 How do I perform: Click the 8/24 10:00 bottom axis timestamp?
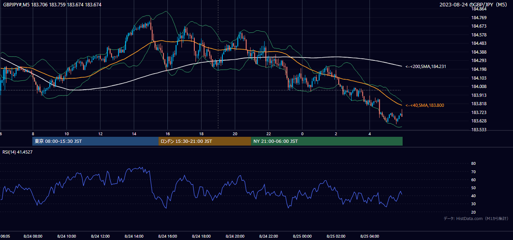click(67, 236)
